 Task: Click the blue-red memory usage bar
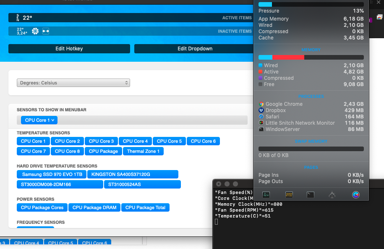(x=311, y=58)
